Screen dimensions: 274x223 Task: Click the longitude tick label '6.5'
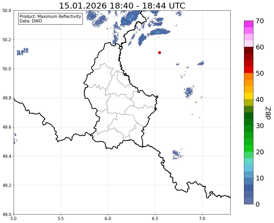[155, 218]
